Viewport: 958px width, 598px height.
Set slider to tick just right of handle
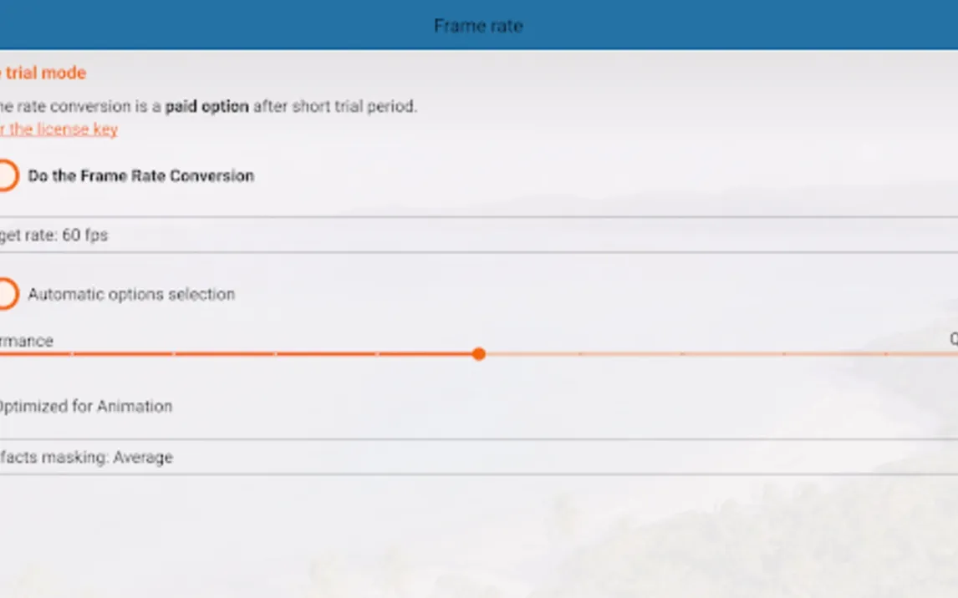[x=580, y=354]
